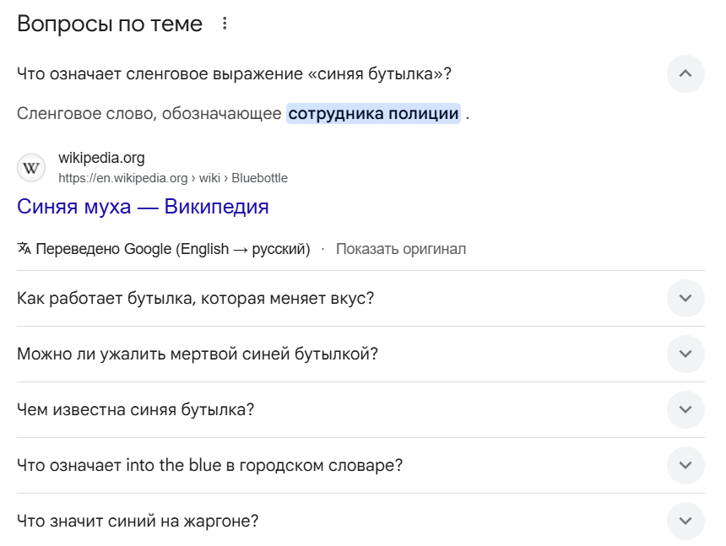Expand chevron for «синий на жаргоне» question
726x546 pixels.
coord(685,521)
